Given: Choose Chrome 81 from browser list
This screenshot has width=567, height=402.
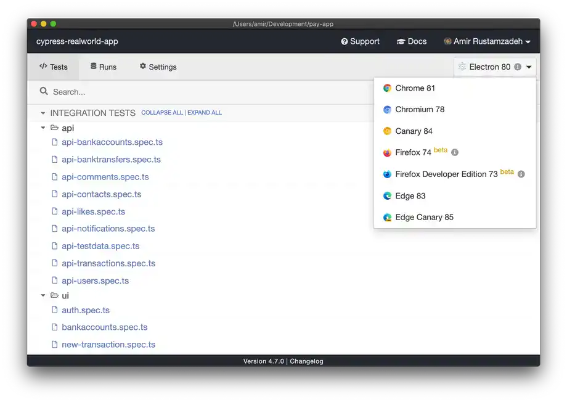Looking at the screenshot, I should tap(455, 88).
